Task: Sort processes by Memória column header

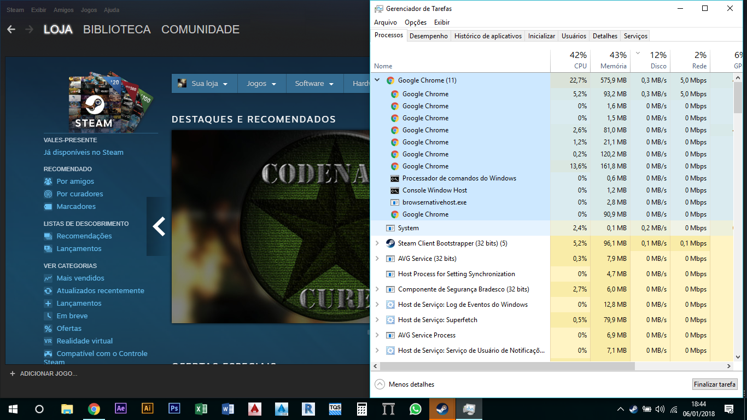Action: [610, 60]
